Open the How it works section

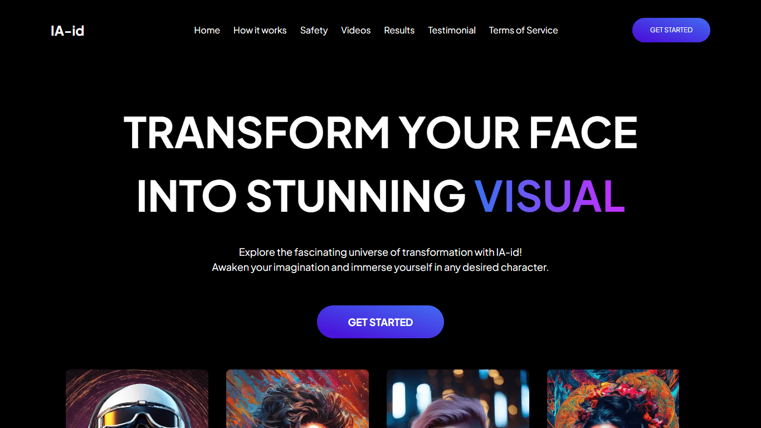point(260,30)
